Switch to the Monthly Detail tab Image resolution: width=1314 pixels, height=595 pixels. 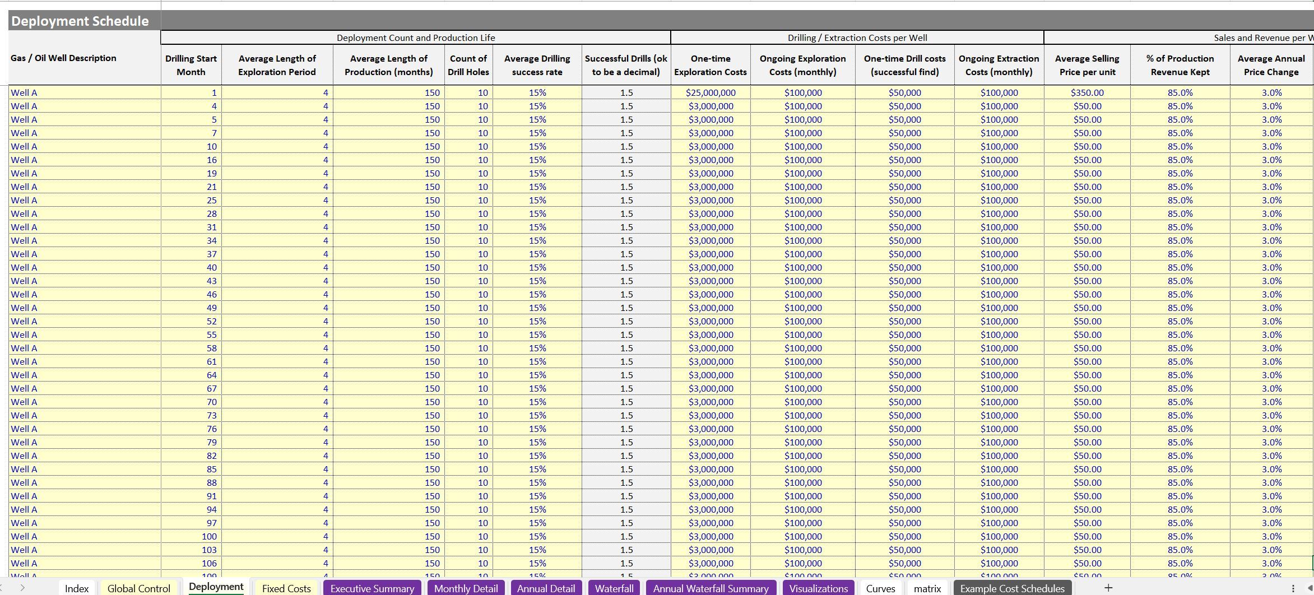(x=466, y=588)
